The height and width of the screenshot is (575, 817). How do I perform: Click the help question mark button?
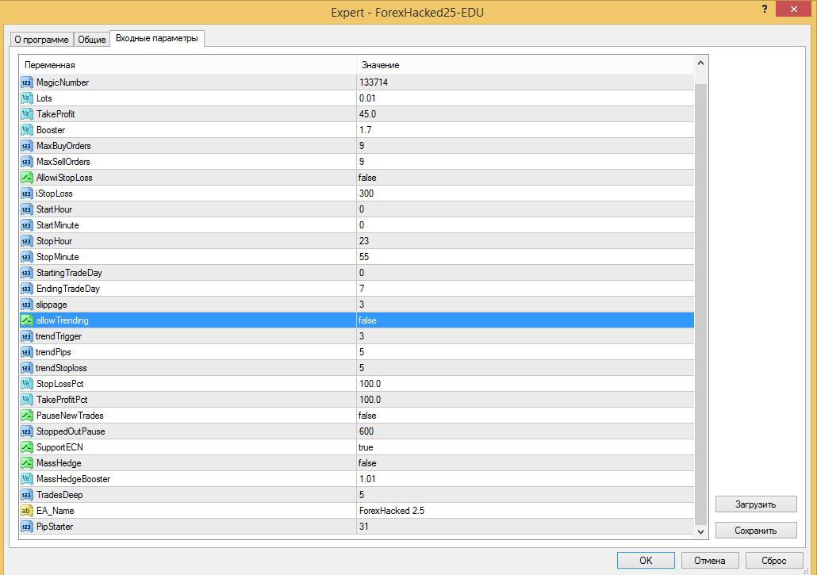point(765,9)
